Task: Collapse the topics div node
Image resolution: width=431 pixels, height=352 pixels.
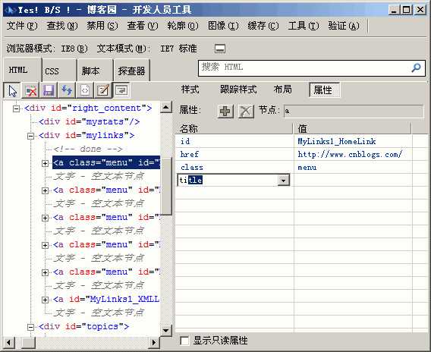Action: click(31, 327)
